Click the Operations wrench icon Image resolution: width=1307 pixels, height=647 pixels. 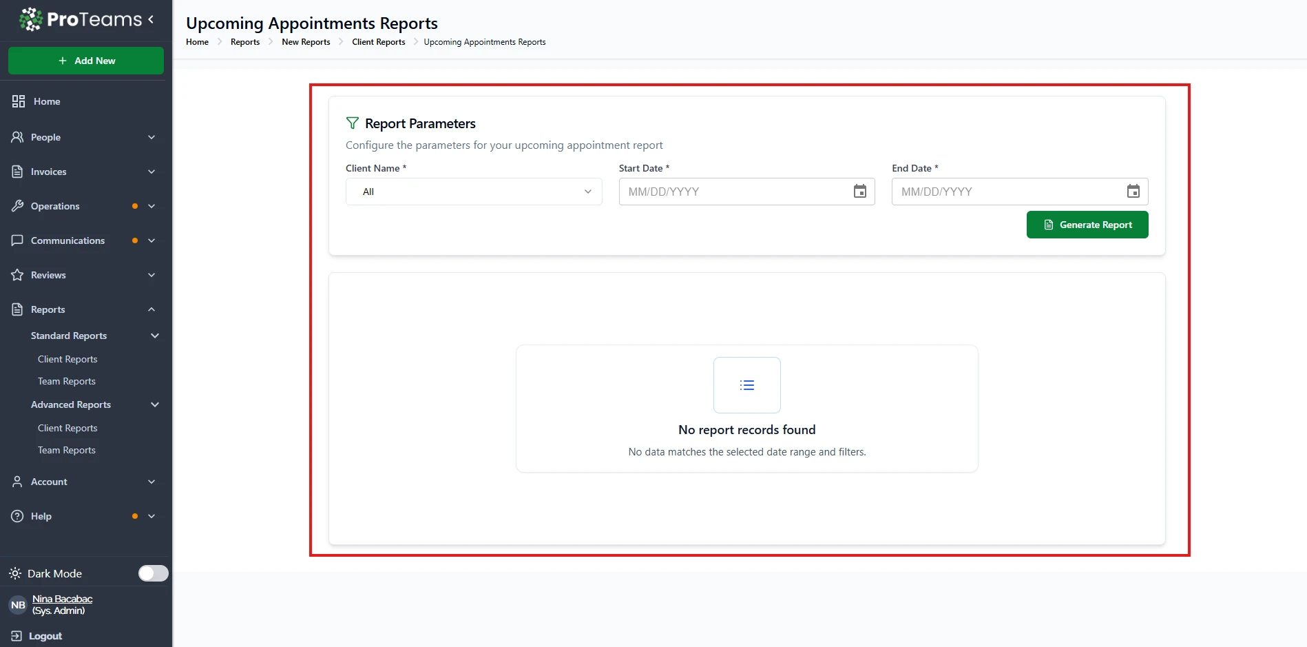(x=18, y=206)
